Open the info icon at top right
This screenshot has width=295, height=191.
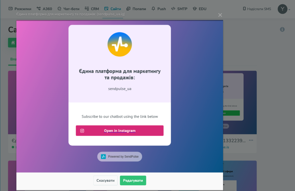coord(282,29)
